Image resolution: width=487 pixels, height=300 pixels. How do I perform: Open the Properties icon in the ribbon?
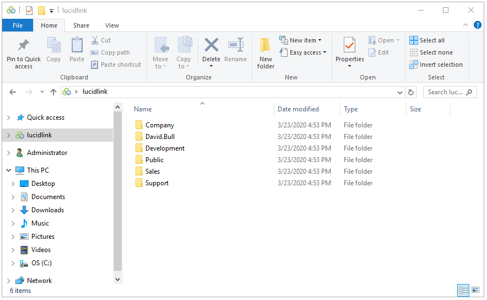349,45
